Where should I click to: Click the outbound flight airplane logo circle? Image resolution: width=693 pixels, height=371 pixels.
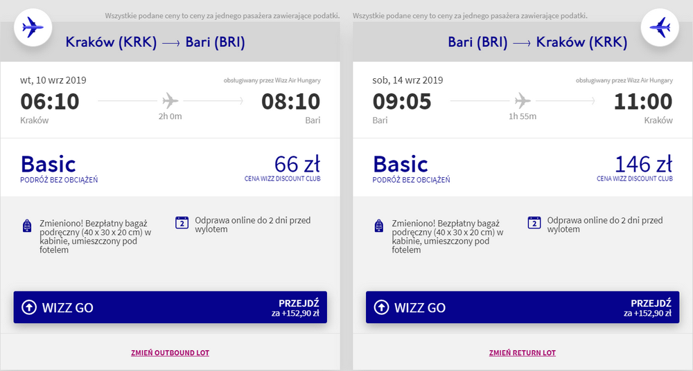[x=32, y=28]
